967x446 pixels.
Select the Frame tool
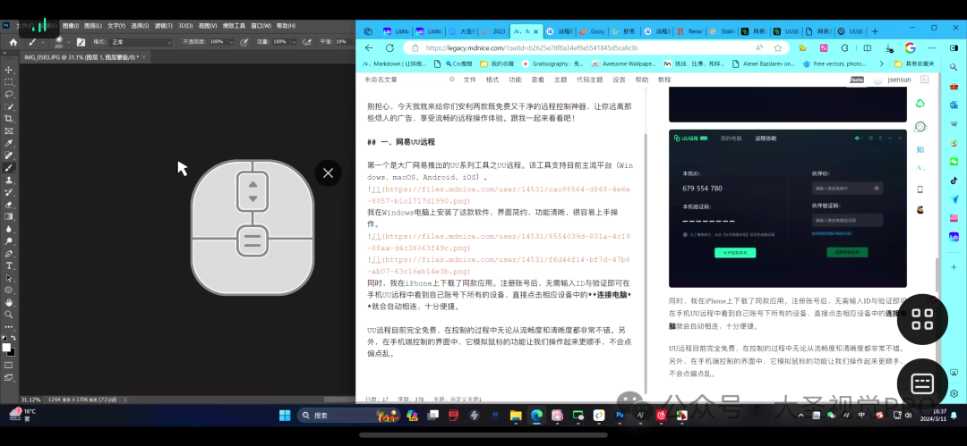[9, 130]
